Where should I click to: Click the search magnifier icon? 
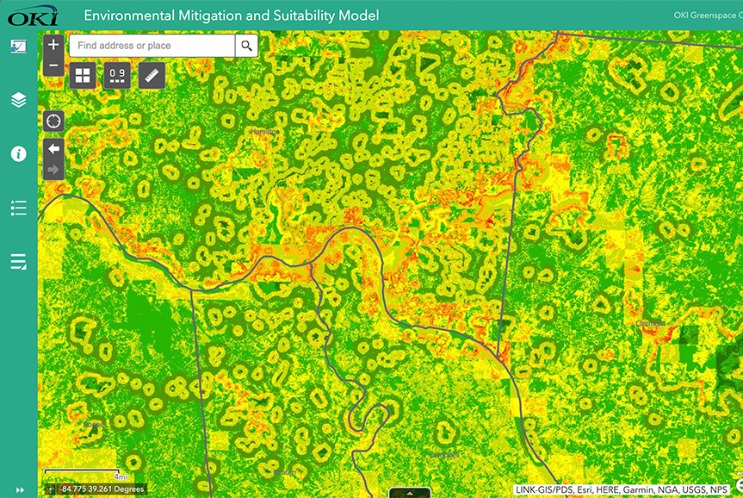click(246, 45)
